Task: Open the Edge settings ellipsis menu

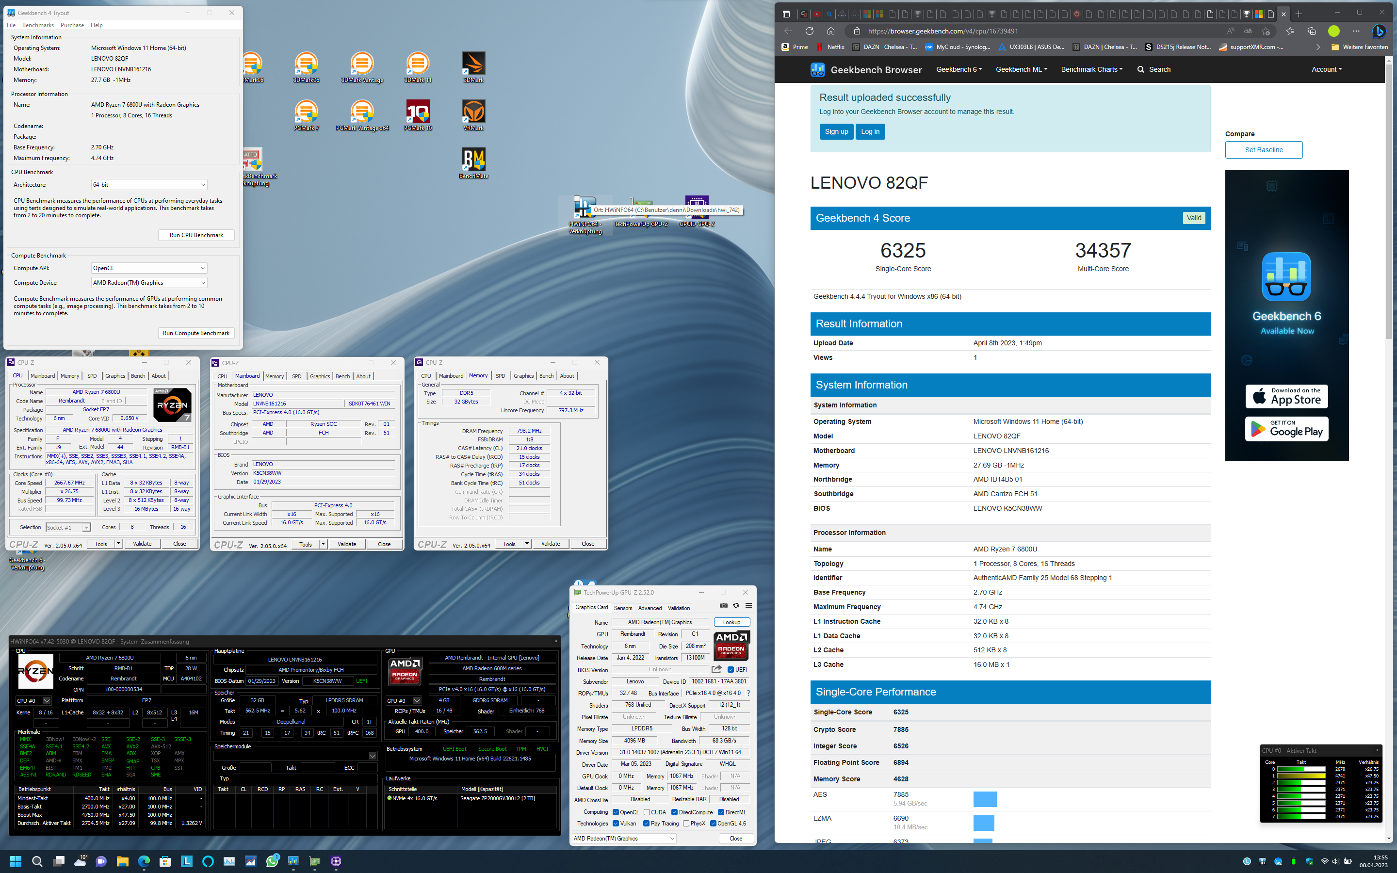Action: 1356,31
